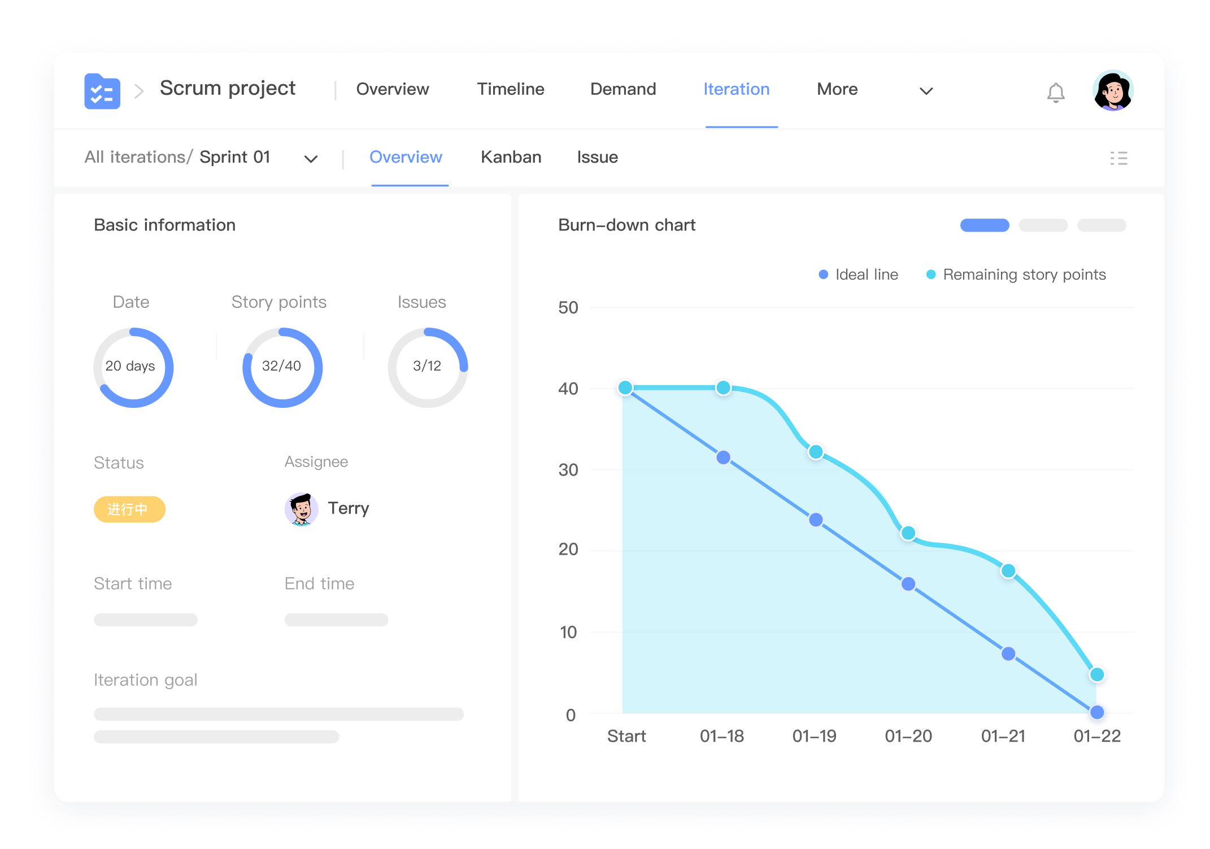Click the orange in-progress status badge

tap(129, 510)
